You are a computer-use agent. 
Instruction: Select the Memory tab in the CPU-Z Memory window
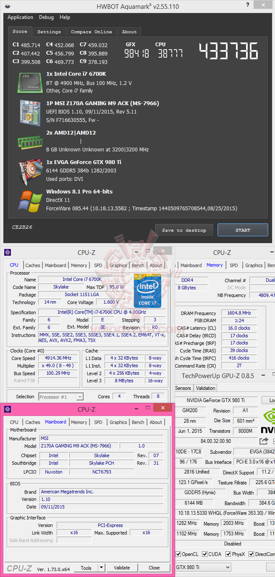coord(215,265)
